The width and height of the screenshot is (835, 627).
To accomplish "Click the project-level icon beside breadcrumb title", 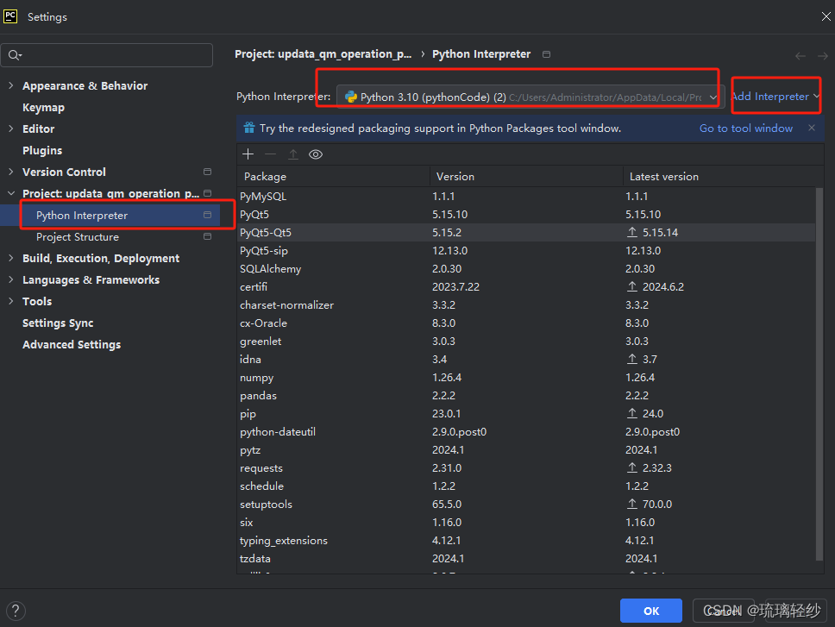I will tap(546, 54).
